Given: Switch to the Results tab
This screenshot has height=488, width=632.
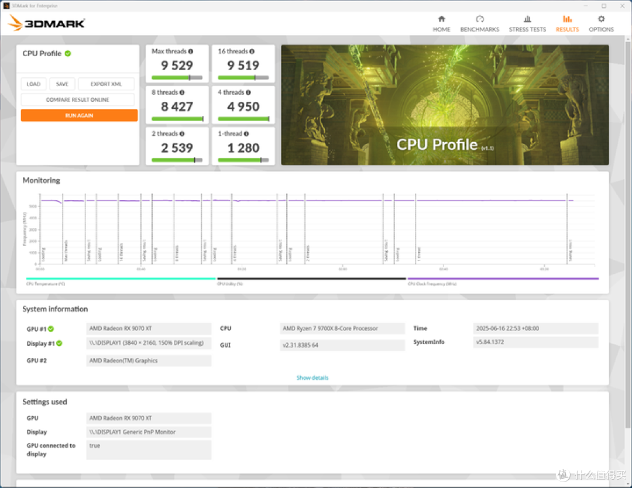Looking at the screenshot, I should 567,23.
